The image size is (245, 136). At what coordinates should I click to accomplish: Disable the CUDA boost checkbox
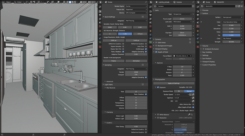coord(146,49)
